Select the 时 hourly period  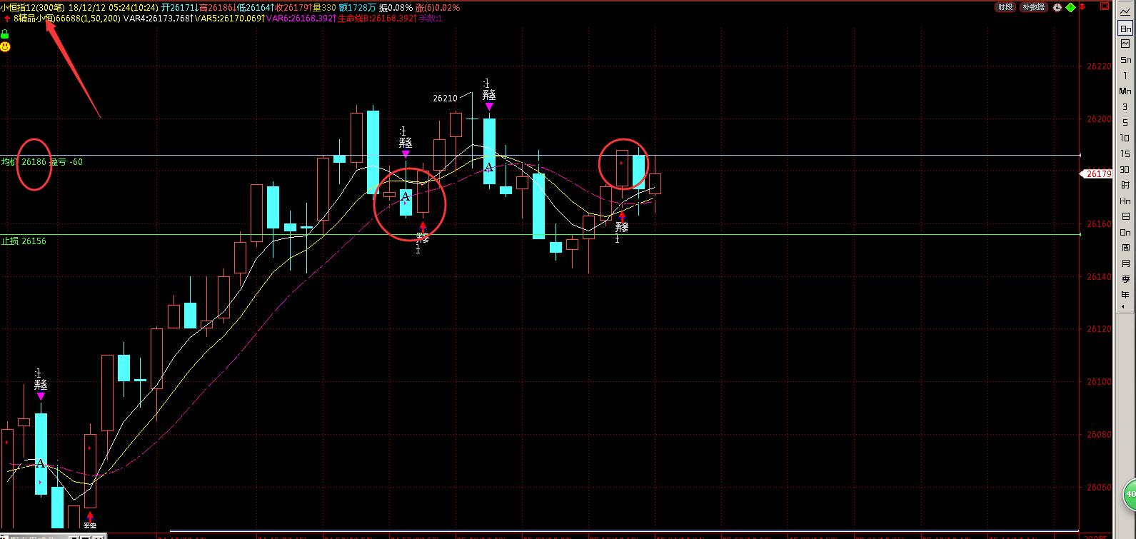coord(1125,185)
